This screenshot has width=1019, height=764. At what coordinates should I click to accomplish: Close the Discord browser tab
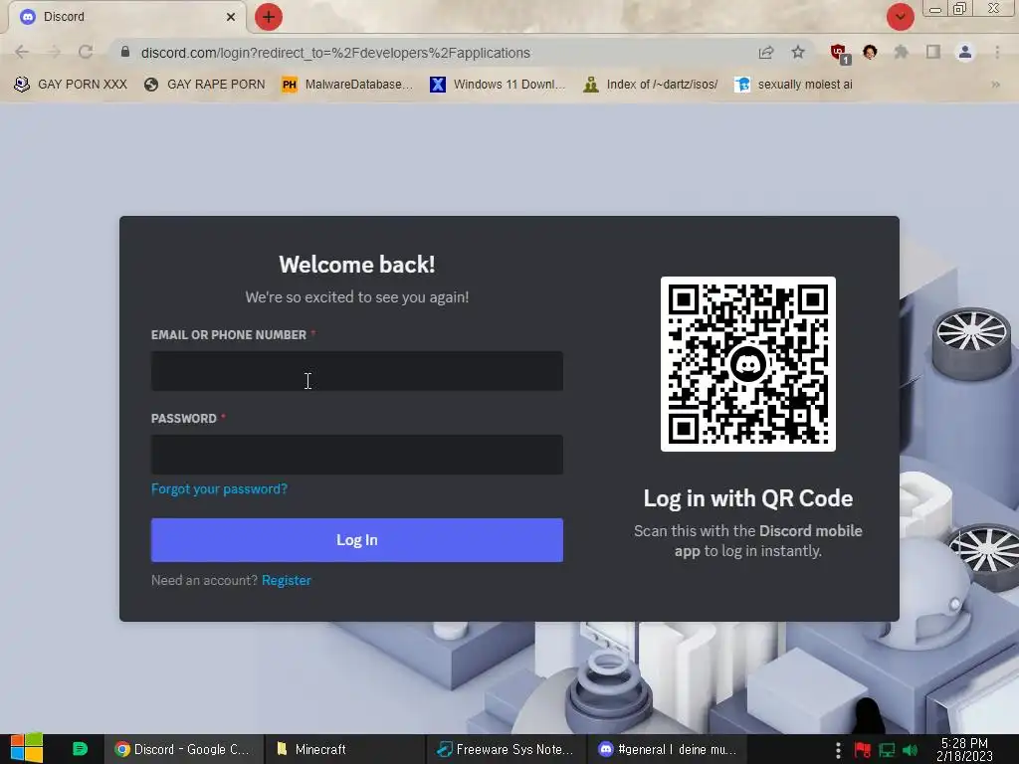point(231,17)
